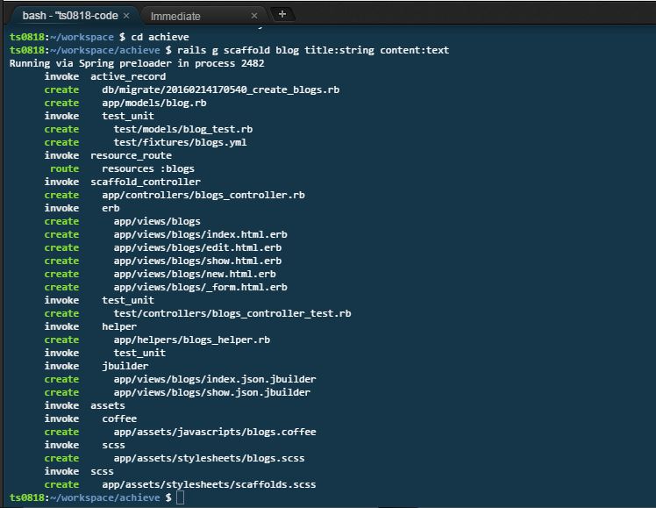Close the Immediate tab
This screenshot has width=656, height=508.
tap(254, 16)
